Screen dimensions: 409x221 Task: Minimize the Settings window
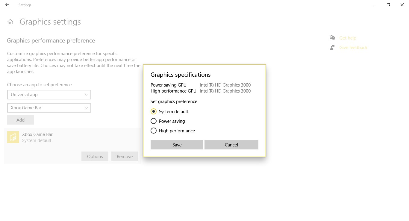375,5
